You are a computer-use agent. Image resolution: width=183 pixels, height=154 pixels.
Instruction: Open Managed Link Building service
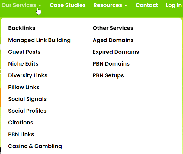(x=39, y=40)
